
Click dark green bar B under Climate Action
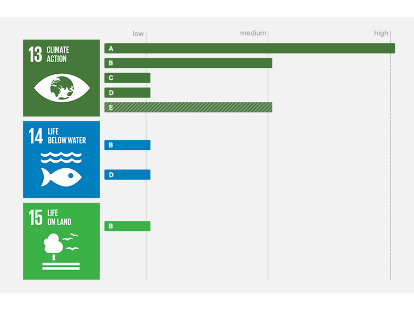(188, 63)
